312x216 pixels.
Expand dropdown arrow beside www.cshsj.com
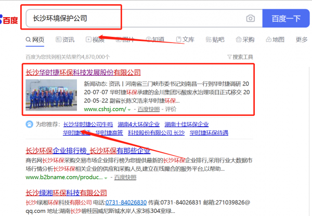129,110
